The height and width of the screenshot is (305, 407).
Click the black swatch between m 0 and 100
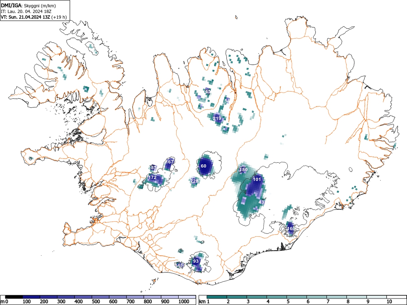(14, 297)
